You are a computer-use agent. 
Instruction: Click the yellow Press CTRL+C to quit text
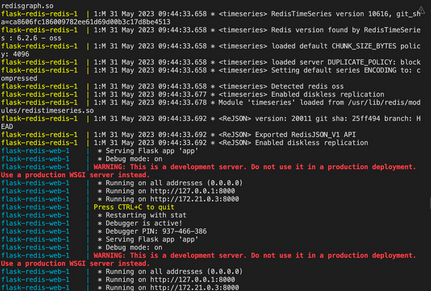coord(134,207)
